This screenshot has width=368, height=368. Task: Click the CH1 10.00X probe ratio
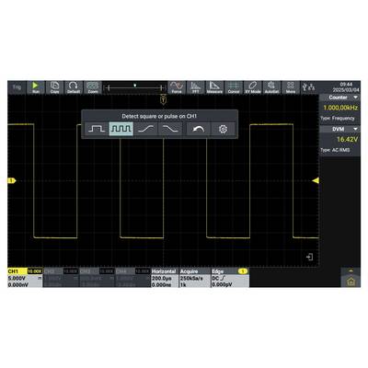(35, 271)
